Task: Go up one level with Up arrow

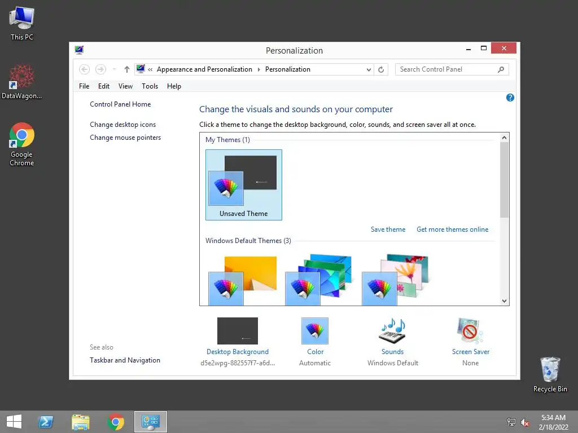Action: (127, 69)
